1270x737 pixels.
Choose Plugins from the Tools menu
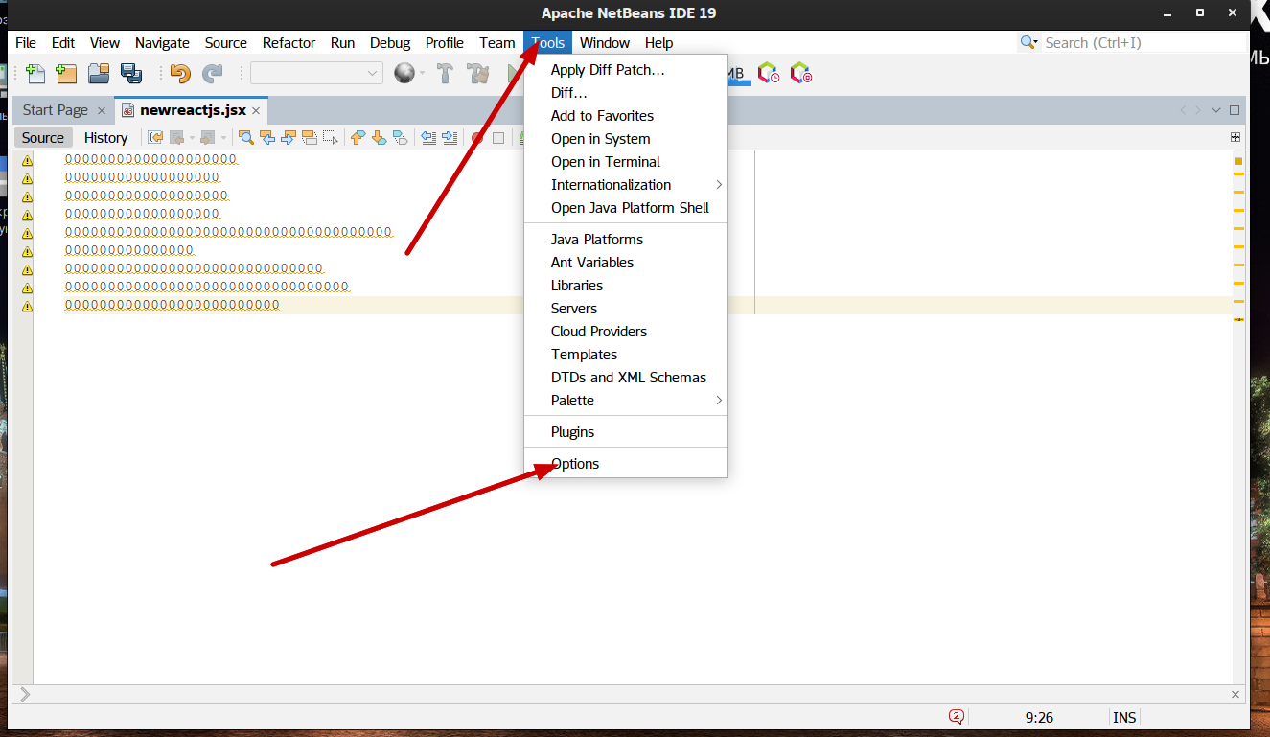[626, 432]
